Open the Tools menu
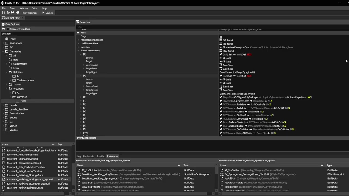The width and height of the screenshot is (349, 196). [x=13, y=8]
